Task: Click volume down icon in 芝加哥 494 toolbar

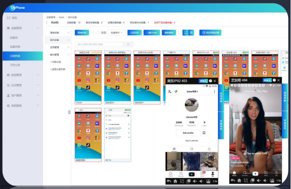Action: 265,180
